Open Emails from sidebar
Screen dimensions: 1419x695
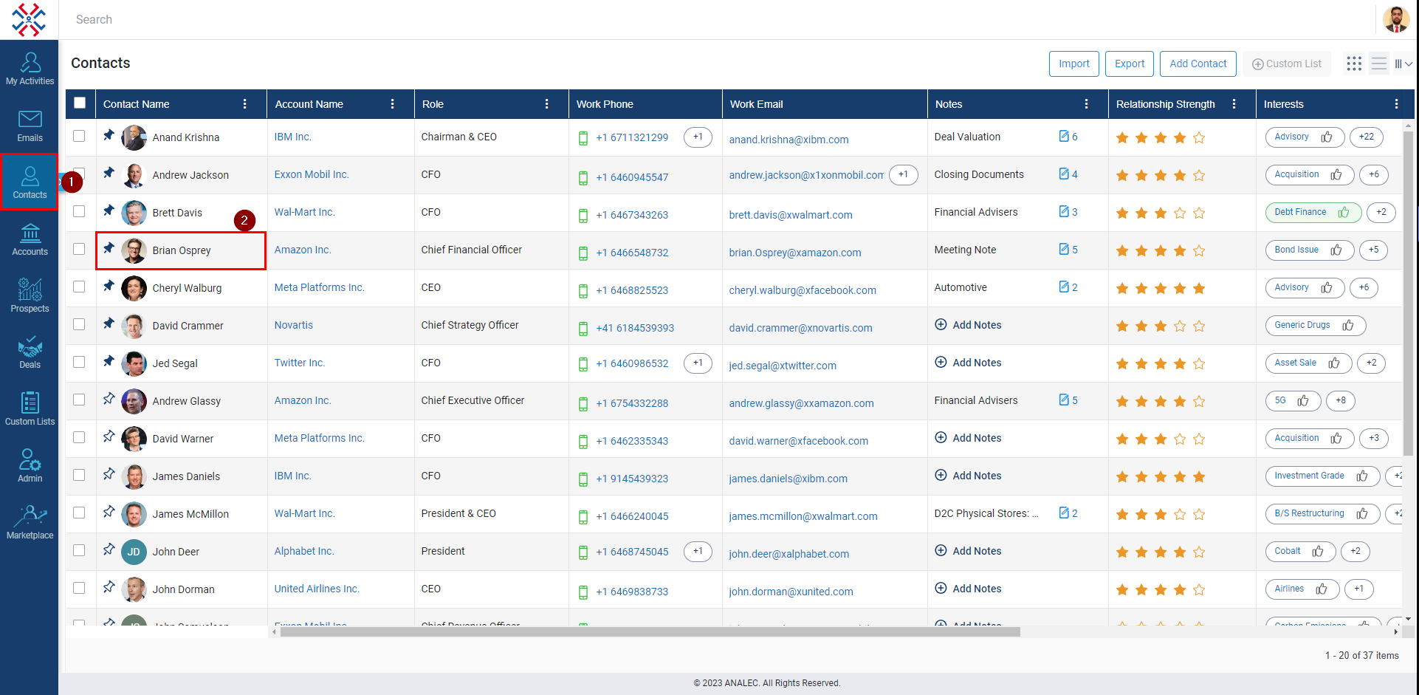click(x=30, y=126)
